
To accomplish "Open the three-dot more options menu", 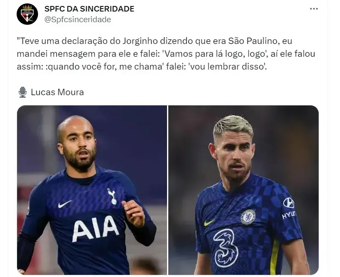I will pyautogui.click(x=314, y=9).
